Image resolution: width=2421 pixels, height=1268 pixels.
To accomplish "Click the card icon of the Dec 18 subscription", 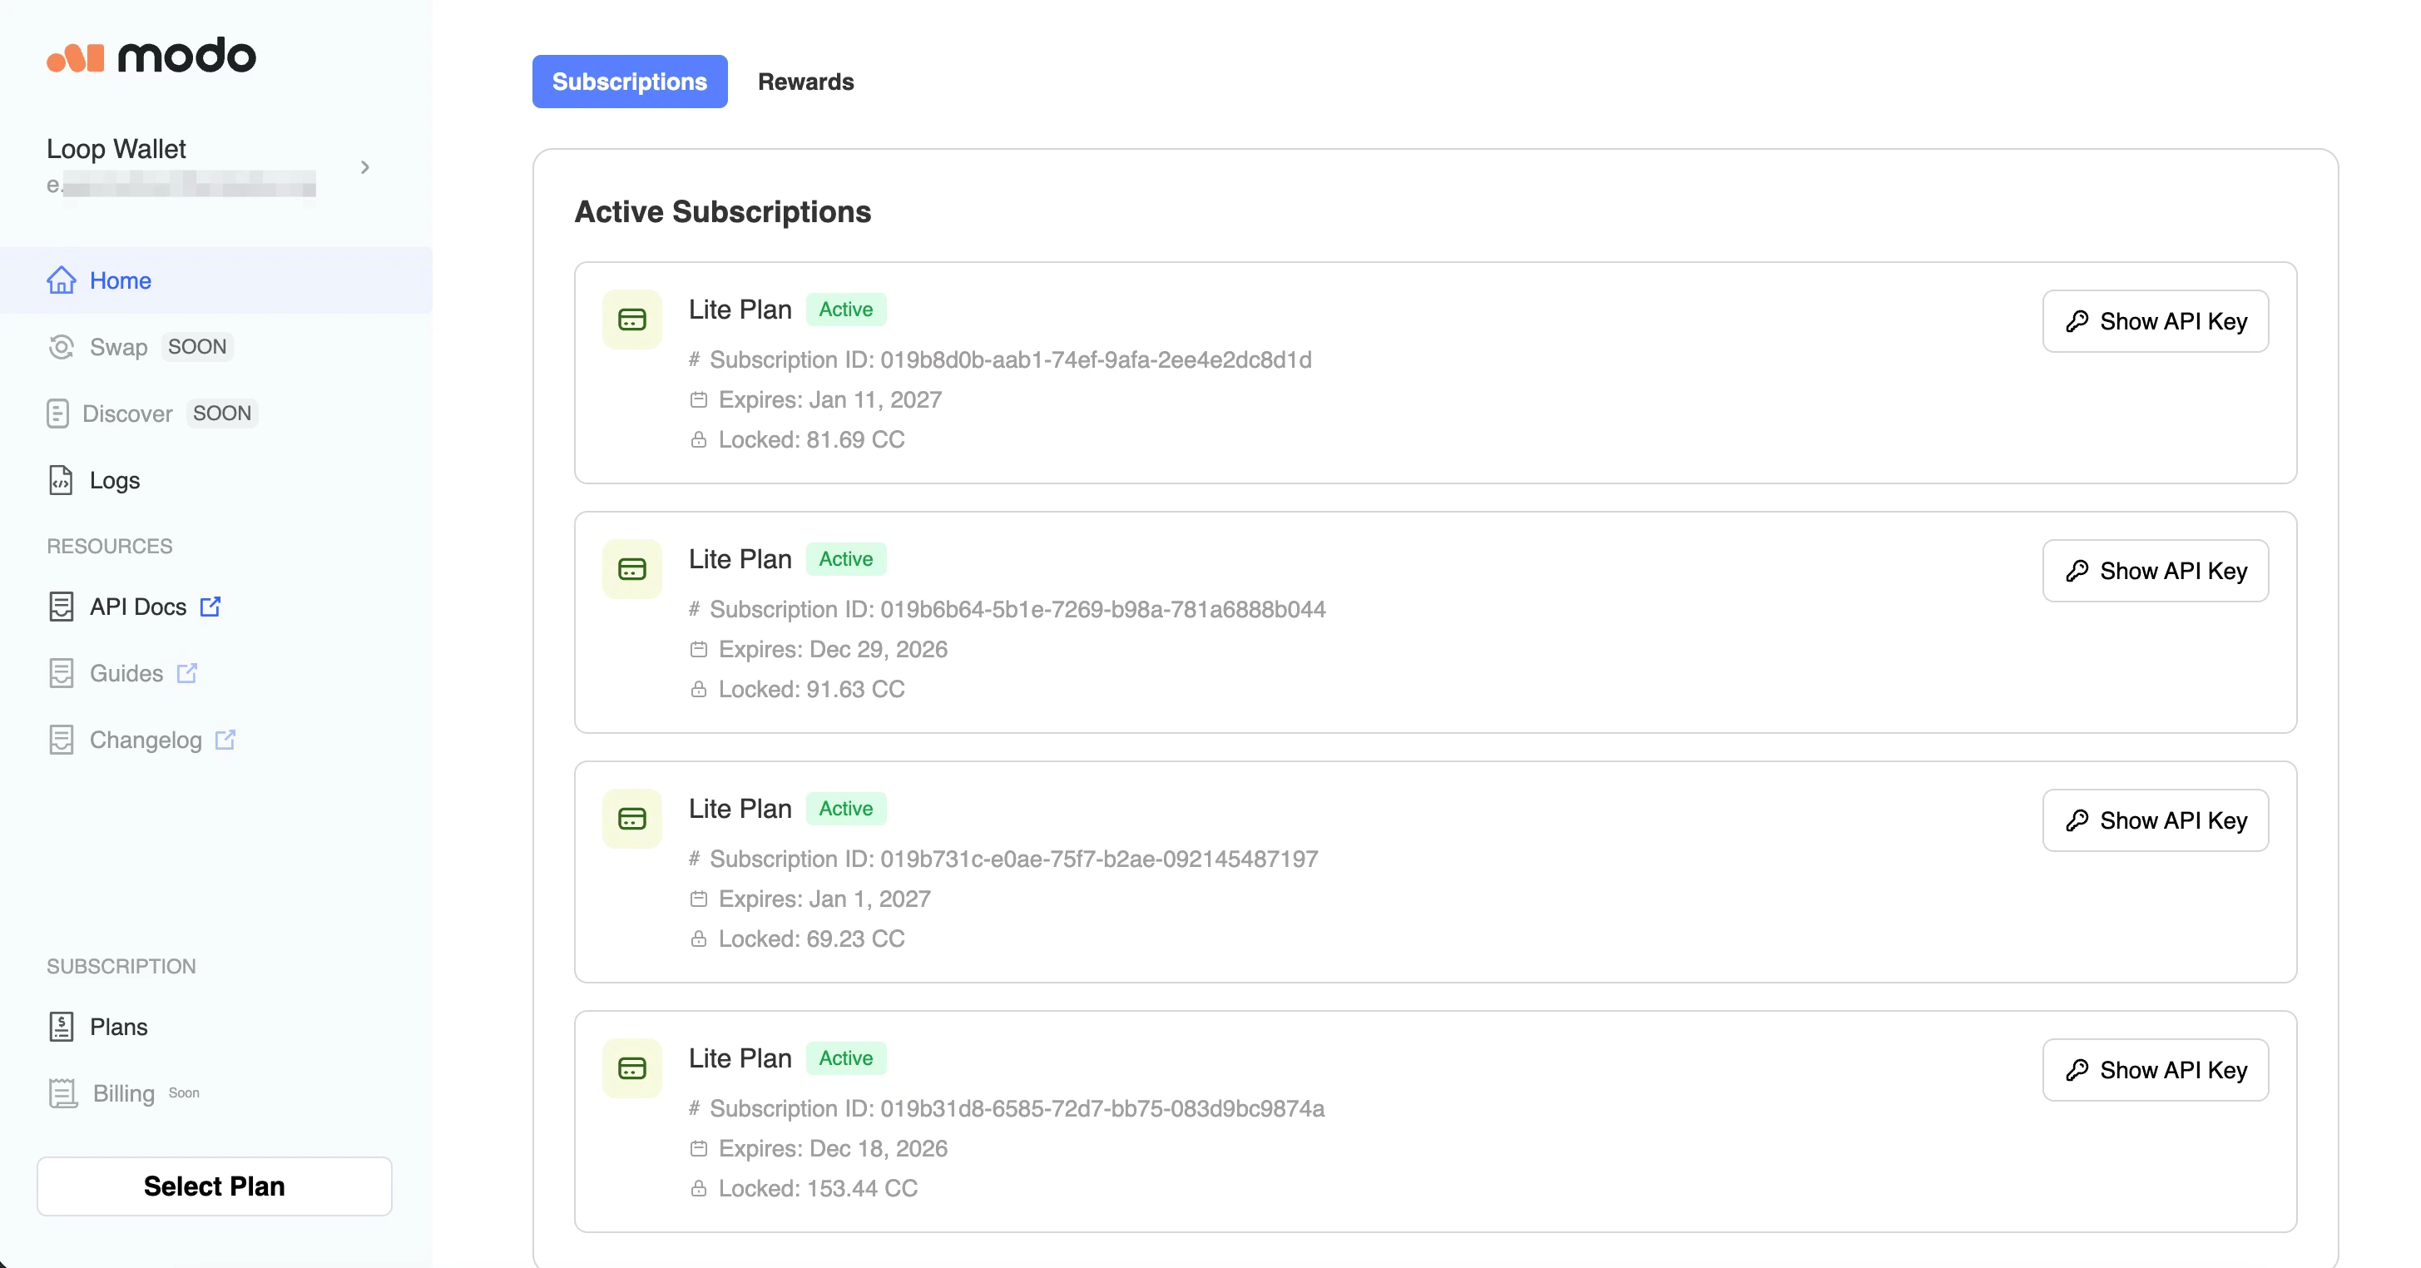I will (x=631, y=1068).
